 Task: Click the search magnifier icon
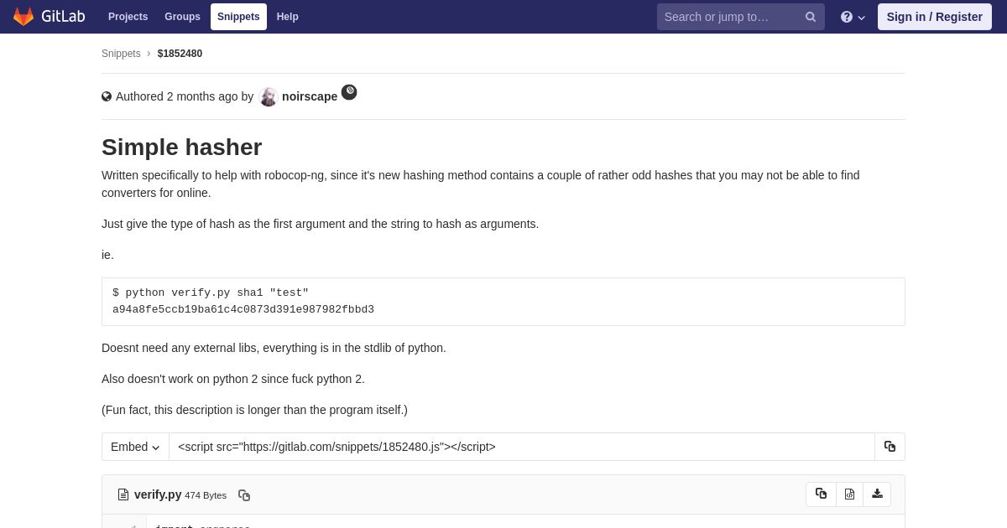click(810, 17)
